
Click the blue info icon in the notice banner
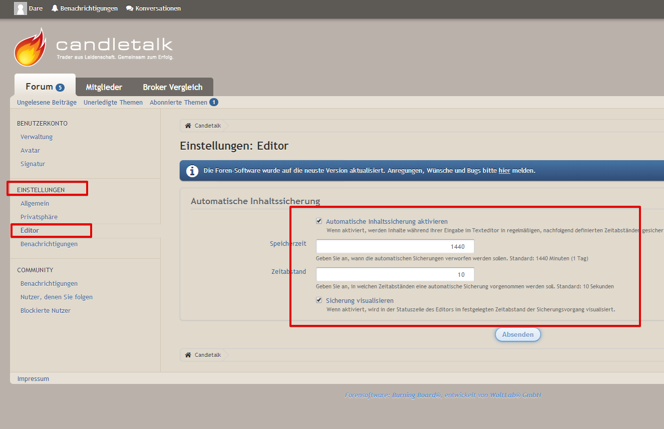point(192,171)
